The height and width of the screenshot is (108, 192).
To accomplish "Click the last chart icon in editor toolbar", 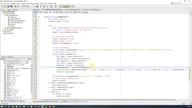I will (x=87, y=12).
